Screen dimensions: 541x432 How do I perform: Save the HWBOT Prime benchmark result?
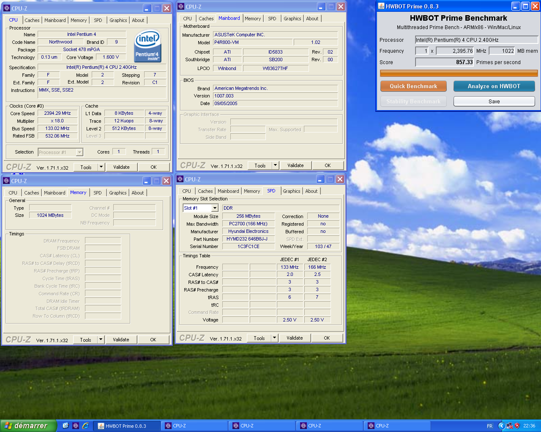[x=494, y=101]
